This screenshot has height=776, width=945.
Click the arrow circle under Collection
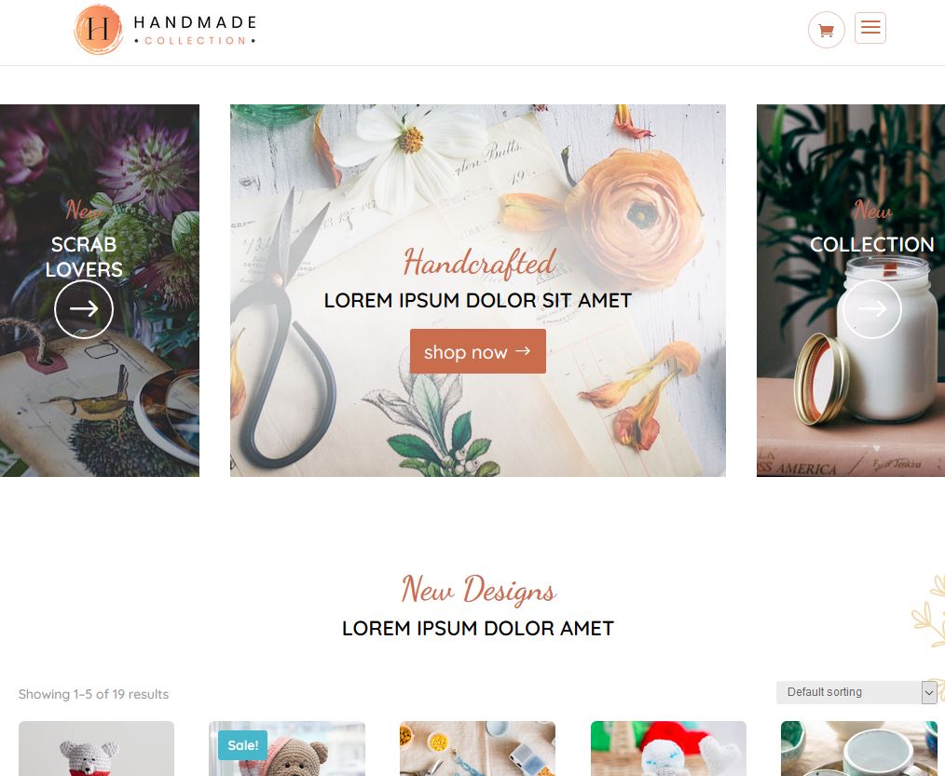click(x=871, y=309)
